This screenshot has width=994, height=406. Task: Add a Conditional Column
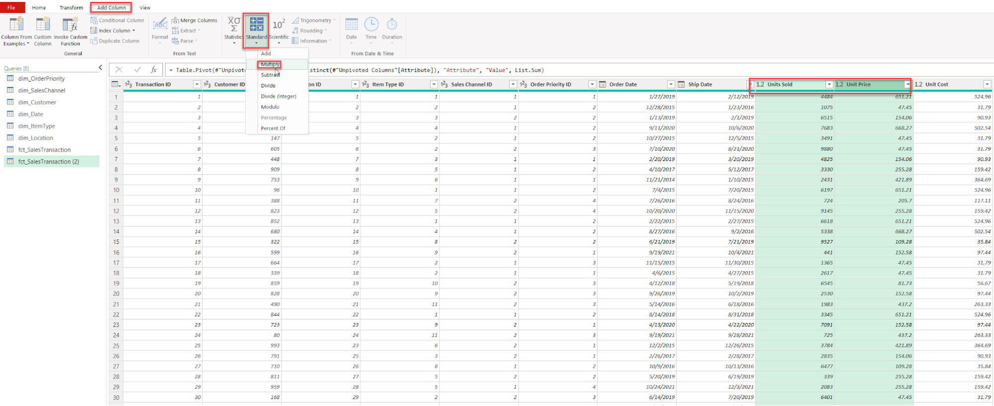[117, 20]
